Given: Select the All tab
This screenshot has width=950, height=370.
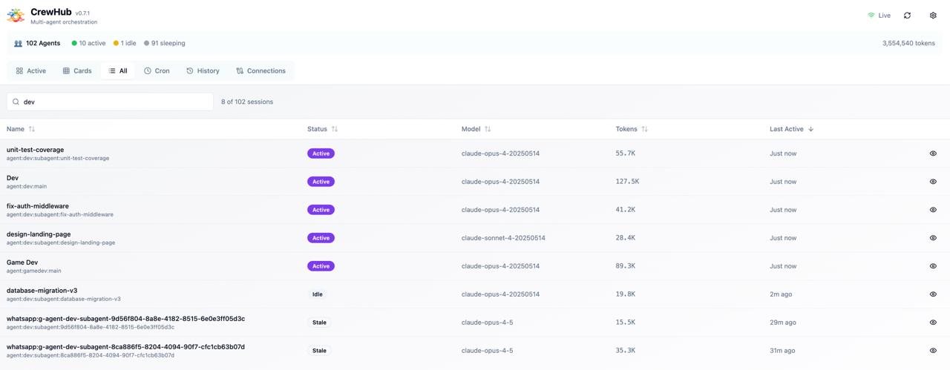Looking at the screenshot, I should [x=117, y=71].
